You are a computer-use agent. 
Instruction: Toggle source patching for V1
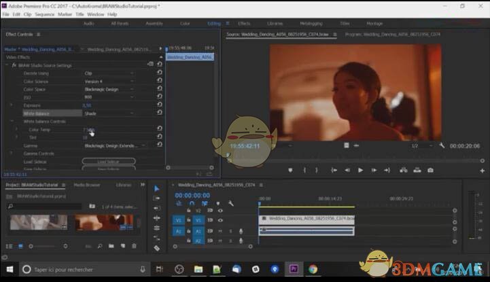coord(179,220)
